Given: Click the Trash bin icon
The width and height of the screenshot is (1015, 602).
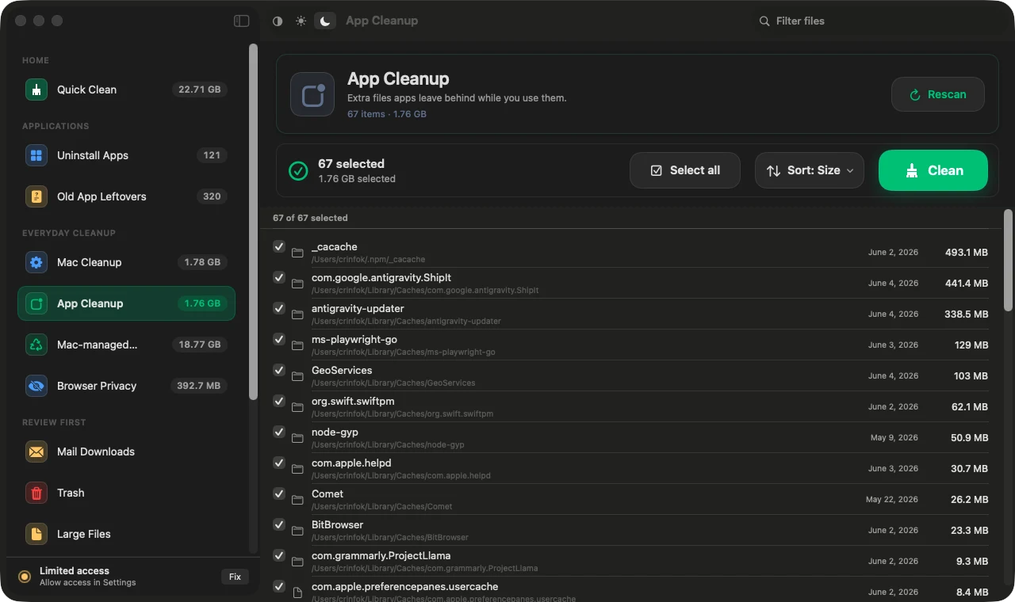Looking at the screenshot, I should (36, 493).
